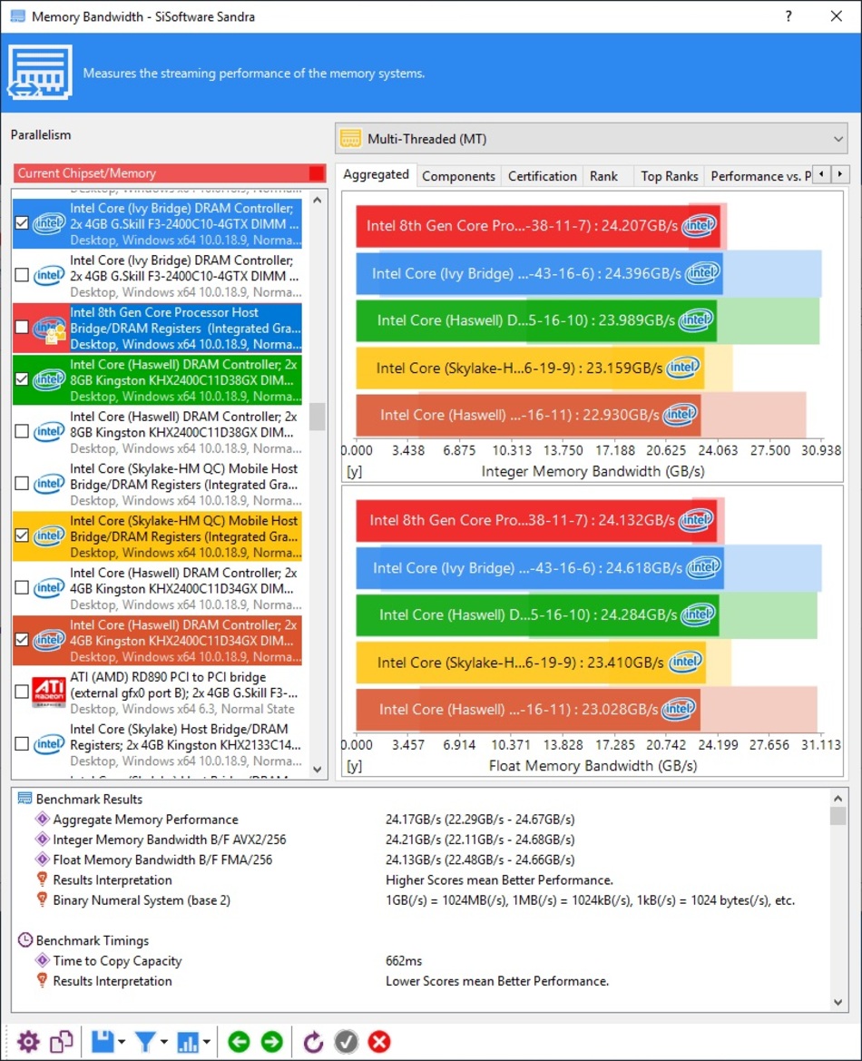Check the Intel 8th Gen Core Processor checkbox
This screenshot has width=862, height=1061.
click(x=22, y=327)
